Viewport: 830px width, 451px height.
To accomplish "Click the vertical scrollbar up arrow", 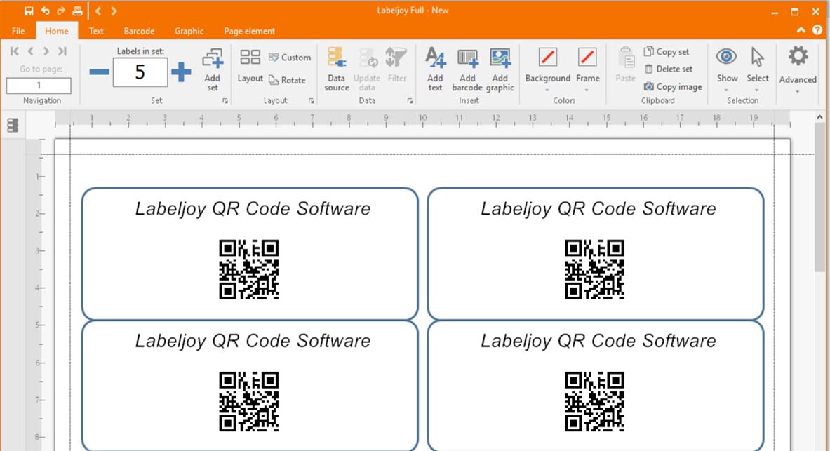I will click(x=820, y=117).
